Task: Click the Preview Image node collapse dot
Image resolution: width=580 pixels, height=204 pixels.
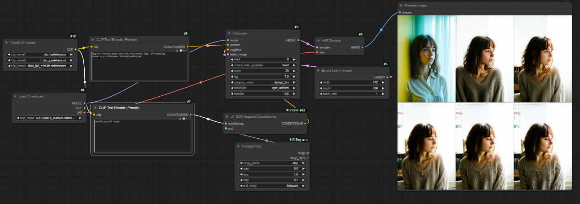Action: (401, 5)
